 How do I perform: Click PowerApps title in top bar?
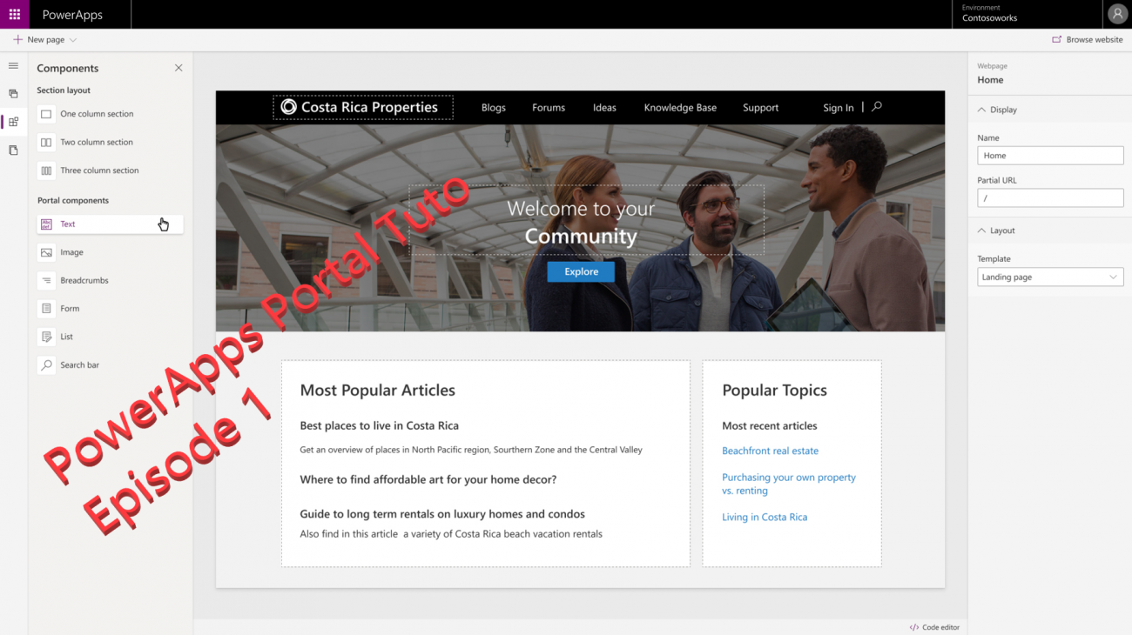[x=72, y=15]
